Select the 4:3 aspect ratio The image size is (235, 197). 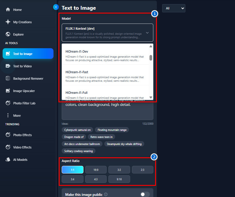(x=96, y=179)
